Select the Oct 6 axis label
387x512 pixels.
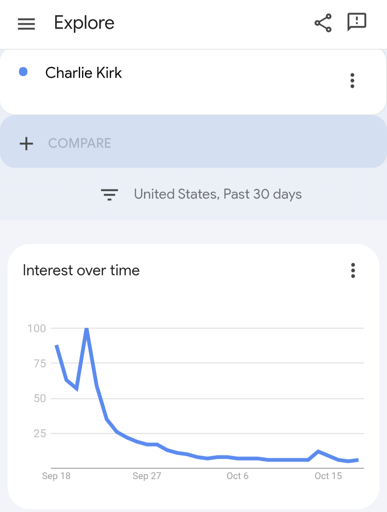pyautogui.click(x=238, y=476)
